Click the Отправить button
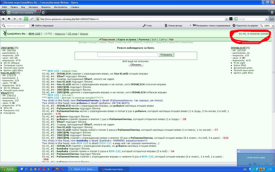The height and width of the screenshot is (172, 275). tap(166, 55)
